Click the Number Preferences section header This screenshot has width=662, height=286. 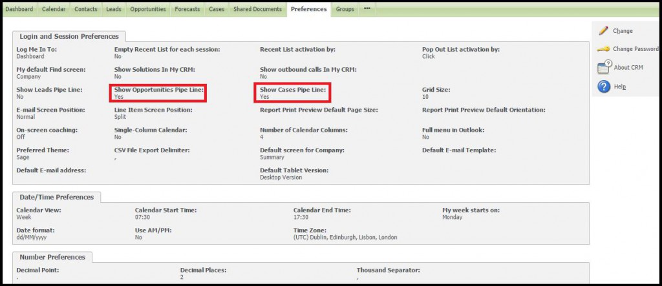52,257
